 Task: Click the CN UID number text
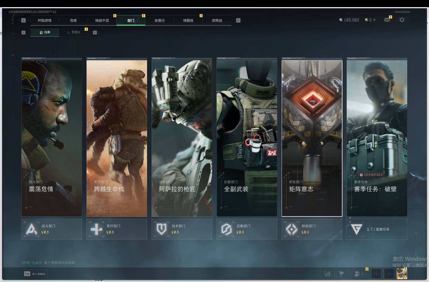coord(32,12)
